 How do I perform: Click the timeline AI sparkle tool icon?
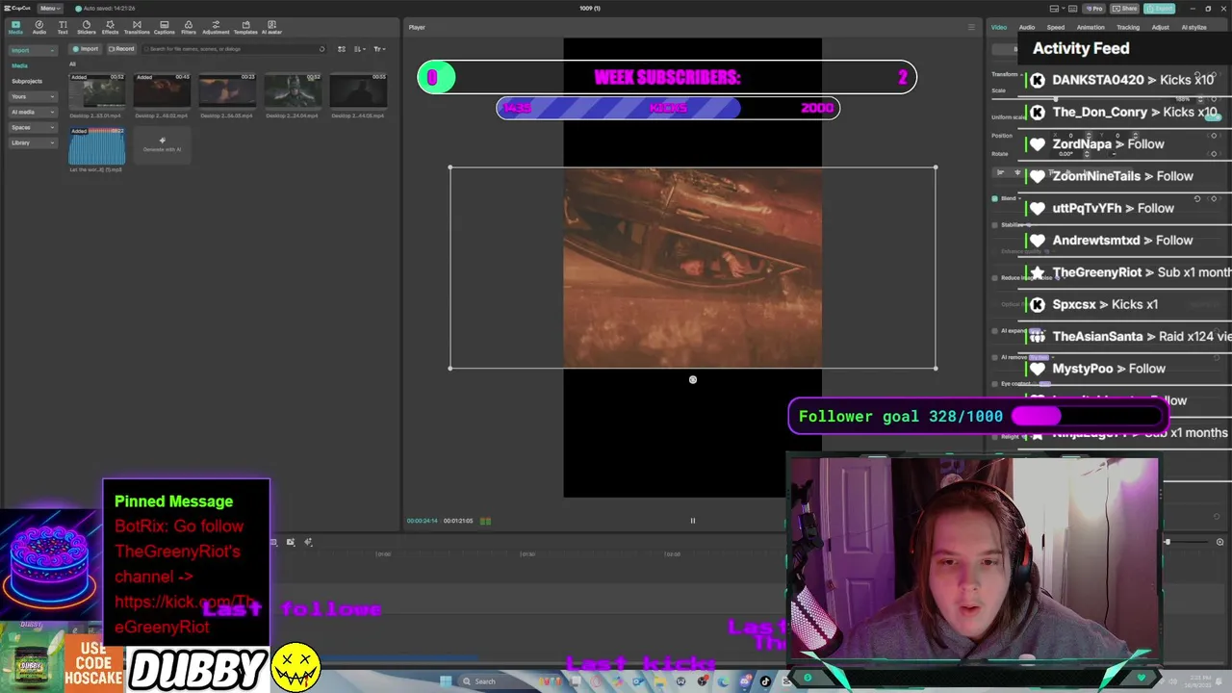tap(308, 542)
